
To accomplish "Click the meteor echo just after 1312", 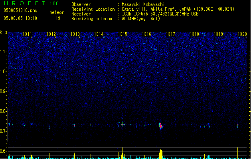I will pyautogui.click(x=49, y=127).
